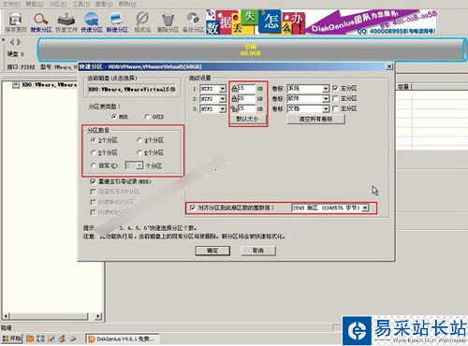Toggle primary partition (主分区) checkbox for row 1
The width and height of the screenshot is (468, 346).
click(x=335, y=88)
